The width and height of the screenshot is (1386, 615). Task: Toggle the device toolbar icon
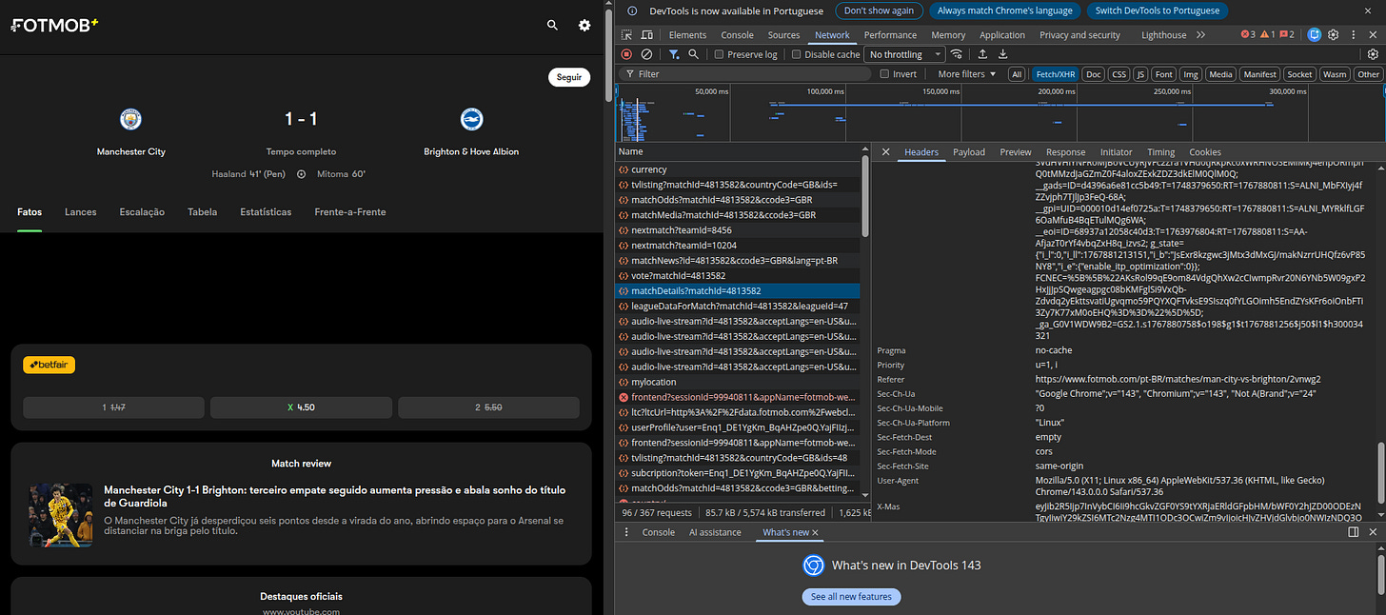click(647, 35)
